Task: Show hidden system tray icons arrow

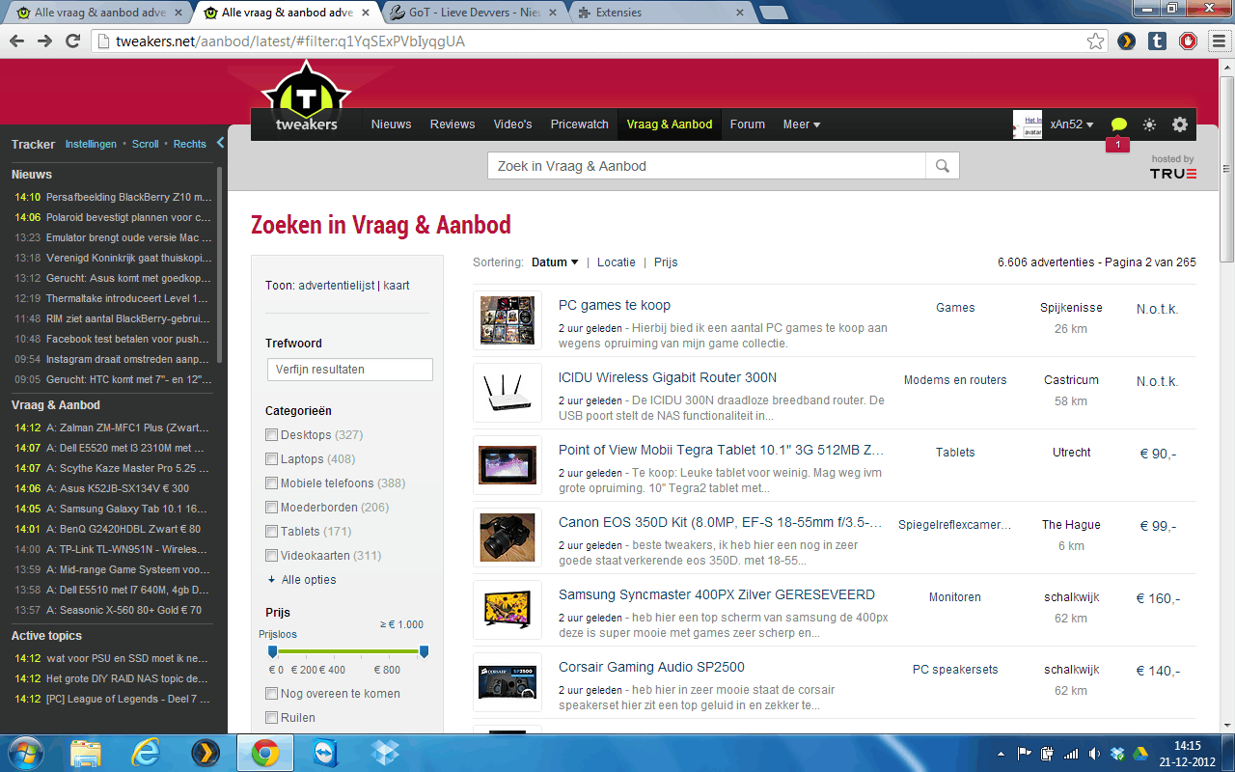Action: (1002, 754)
